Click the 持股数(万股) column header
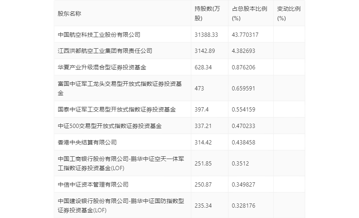Image resolution: width=359 pixels, height=218 pixels. (207, 13)
